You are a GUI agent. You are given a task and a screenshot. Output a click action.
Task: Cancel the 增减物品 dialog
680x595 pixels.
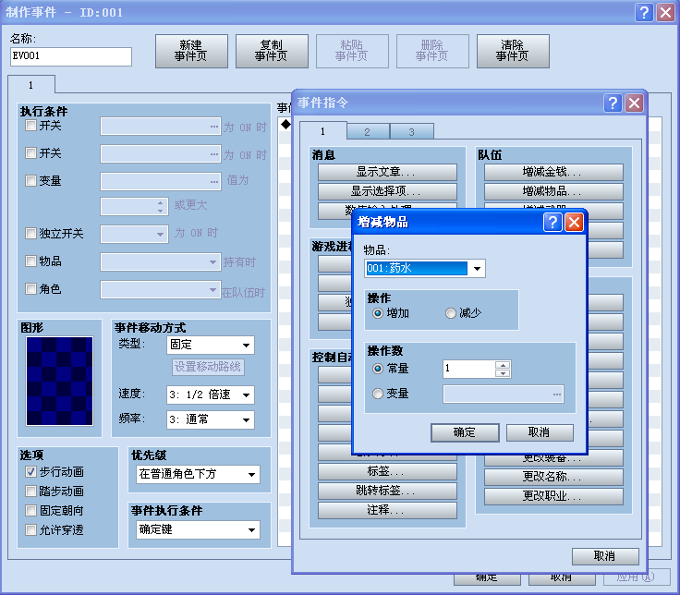(540, 432)
